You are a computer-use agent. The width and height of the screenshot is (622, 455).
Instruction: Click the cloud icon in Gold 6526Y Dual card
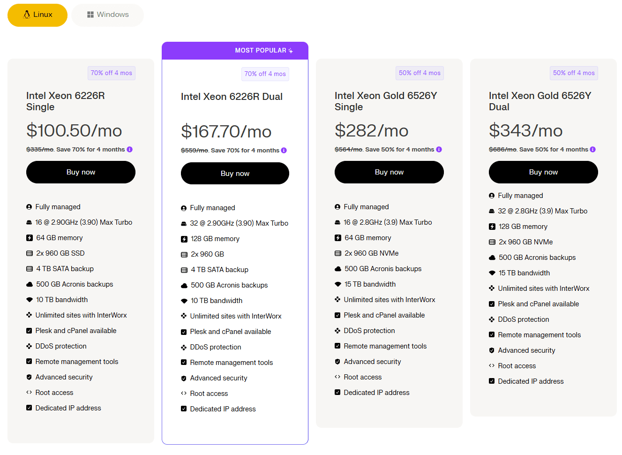pos(492,258)
